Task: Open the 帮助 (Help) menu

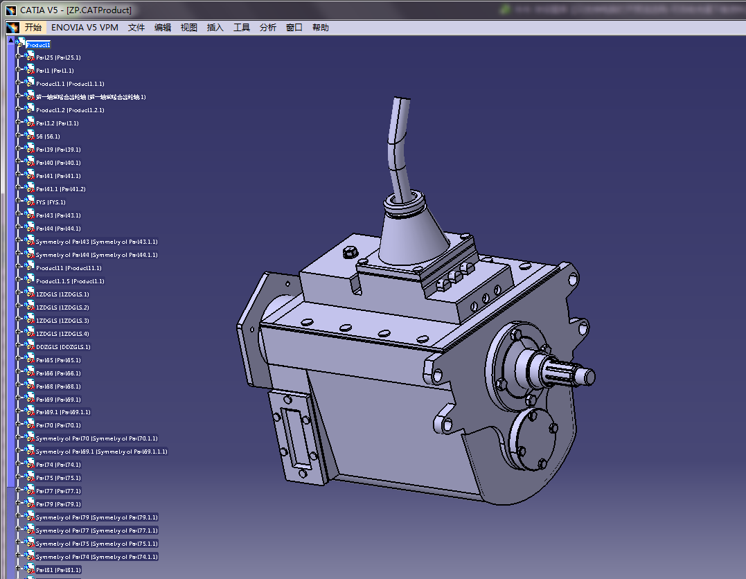Action: pyautogui.click(x=321, y=28)
